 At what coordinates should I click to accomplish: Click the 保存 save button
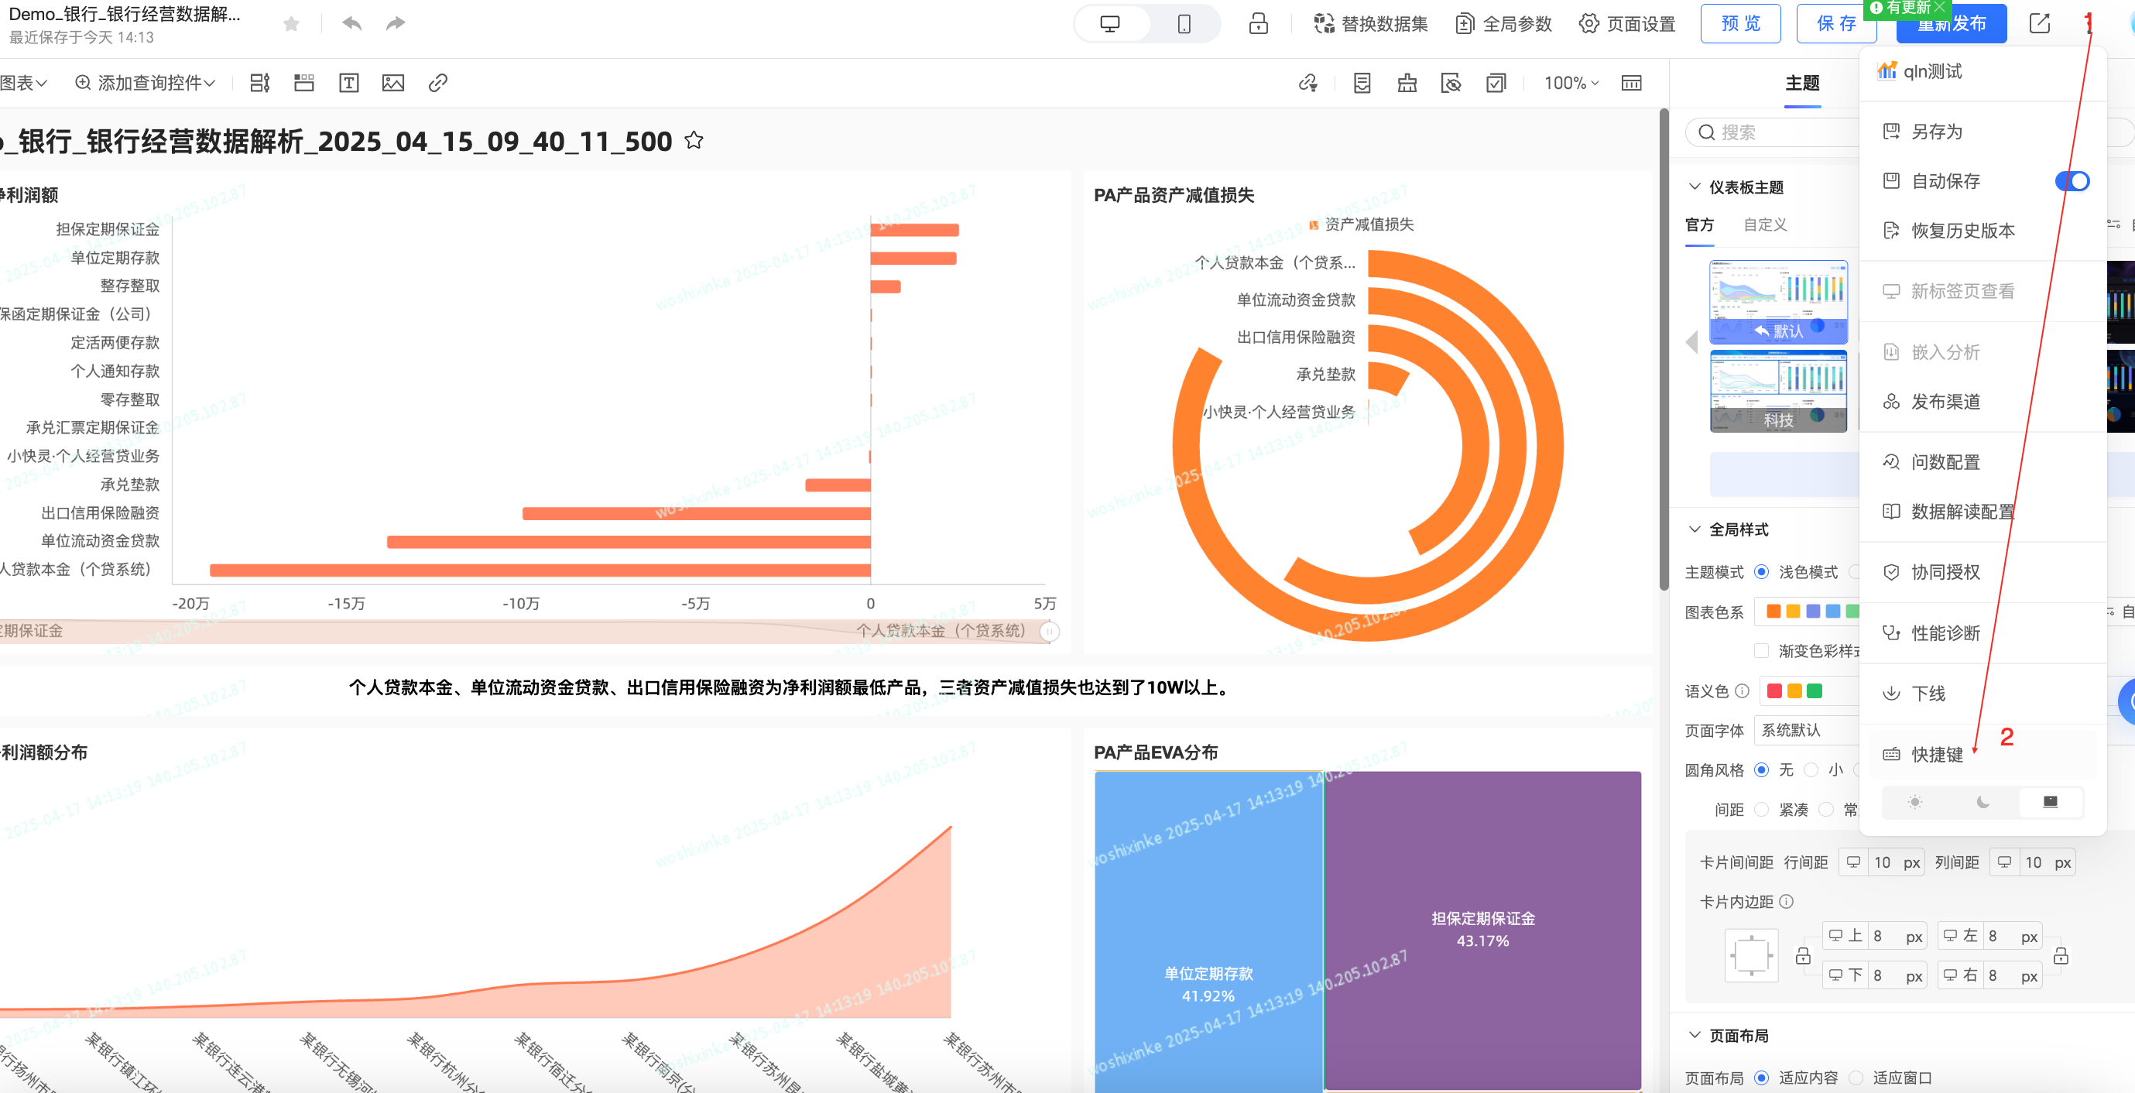point(1835,23)
